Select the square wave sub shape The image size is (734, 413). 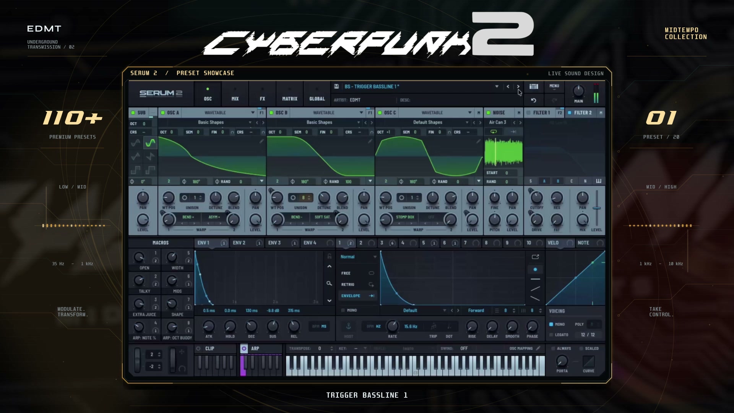tap(136, 170)
